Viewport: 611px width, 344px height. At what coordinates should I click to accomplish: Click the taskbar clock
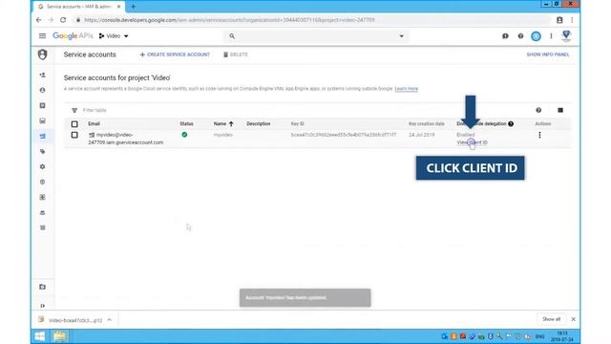[562, 336]
